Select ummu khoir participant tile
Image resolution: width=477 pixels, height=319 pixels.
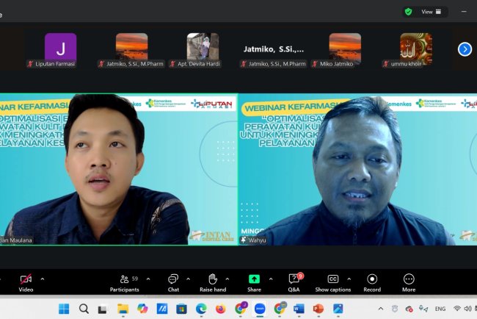[416, 49]
